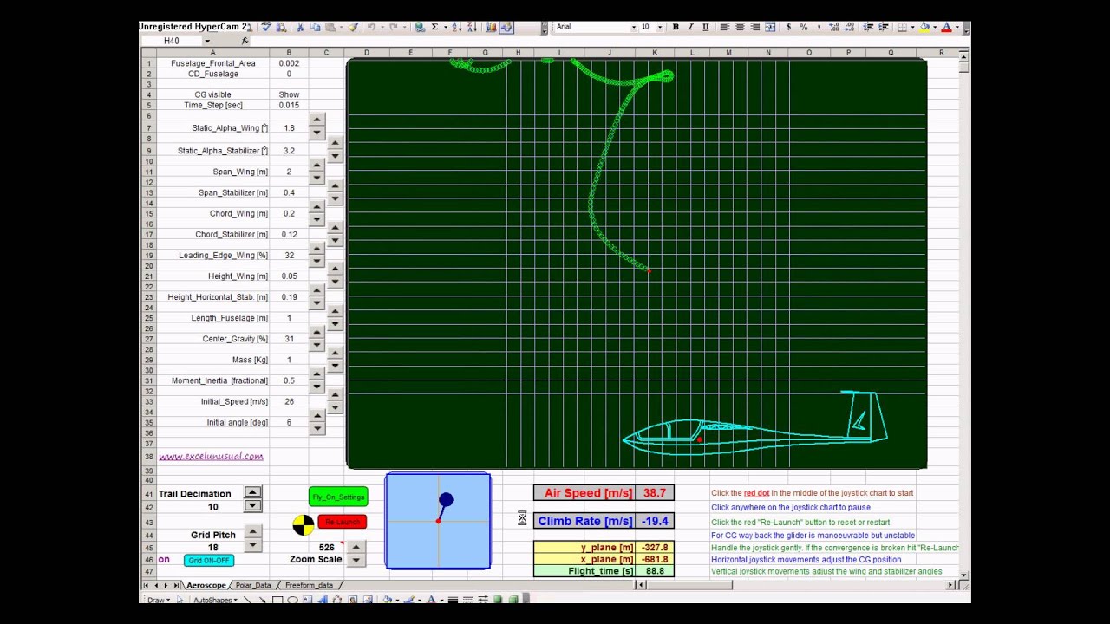1110x624 pixels.
Task: Click the Format Painter brush
Action: (x=353, y=27)
